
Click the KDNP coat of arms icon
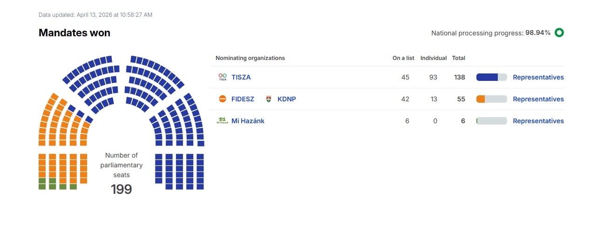pos(268,99)
